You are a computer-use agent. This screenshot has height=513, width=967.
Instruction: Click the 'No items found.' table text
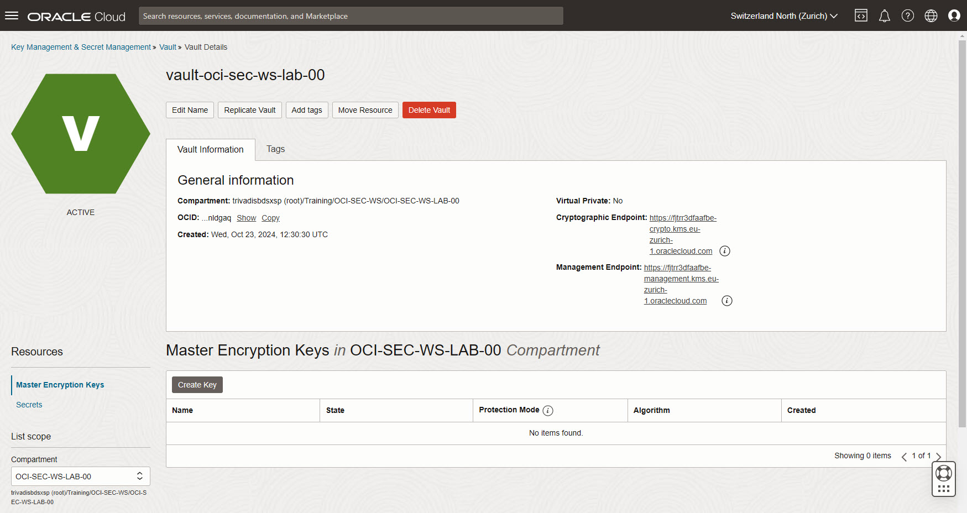tap(556, 433)
